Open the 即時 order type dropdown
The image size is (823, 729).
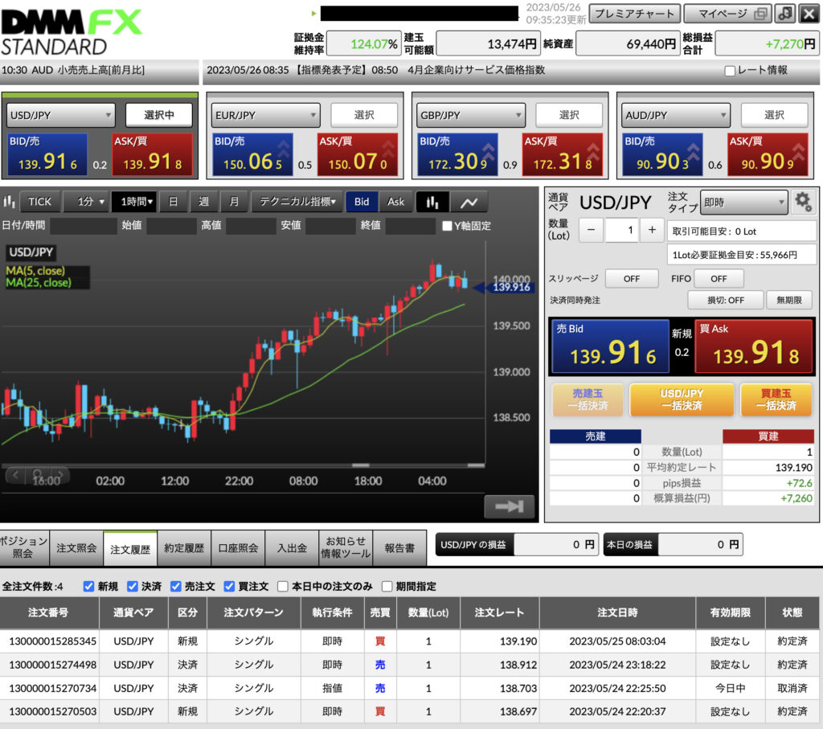click(743, 202)
